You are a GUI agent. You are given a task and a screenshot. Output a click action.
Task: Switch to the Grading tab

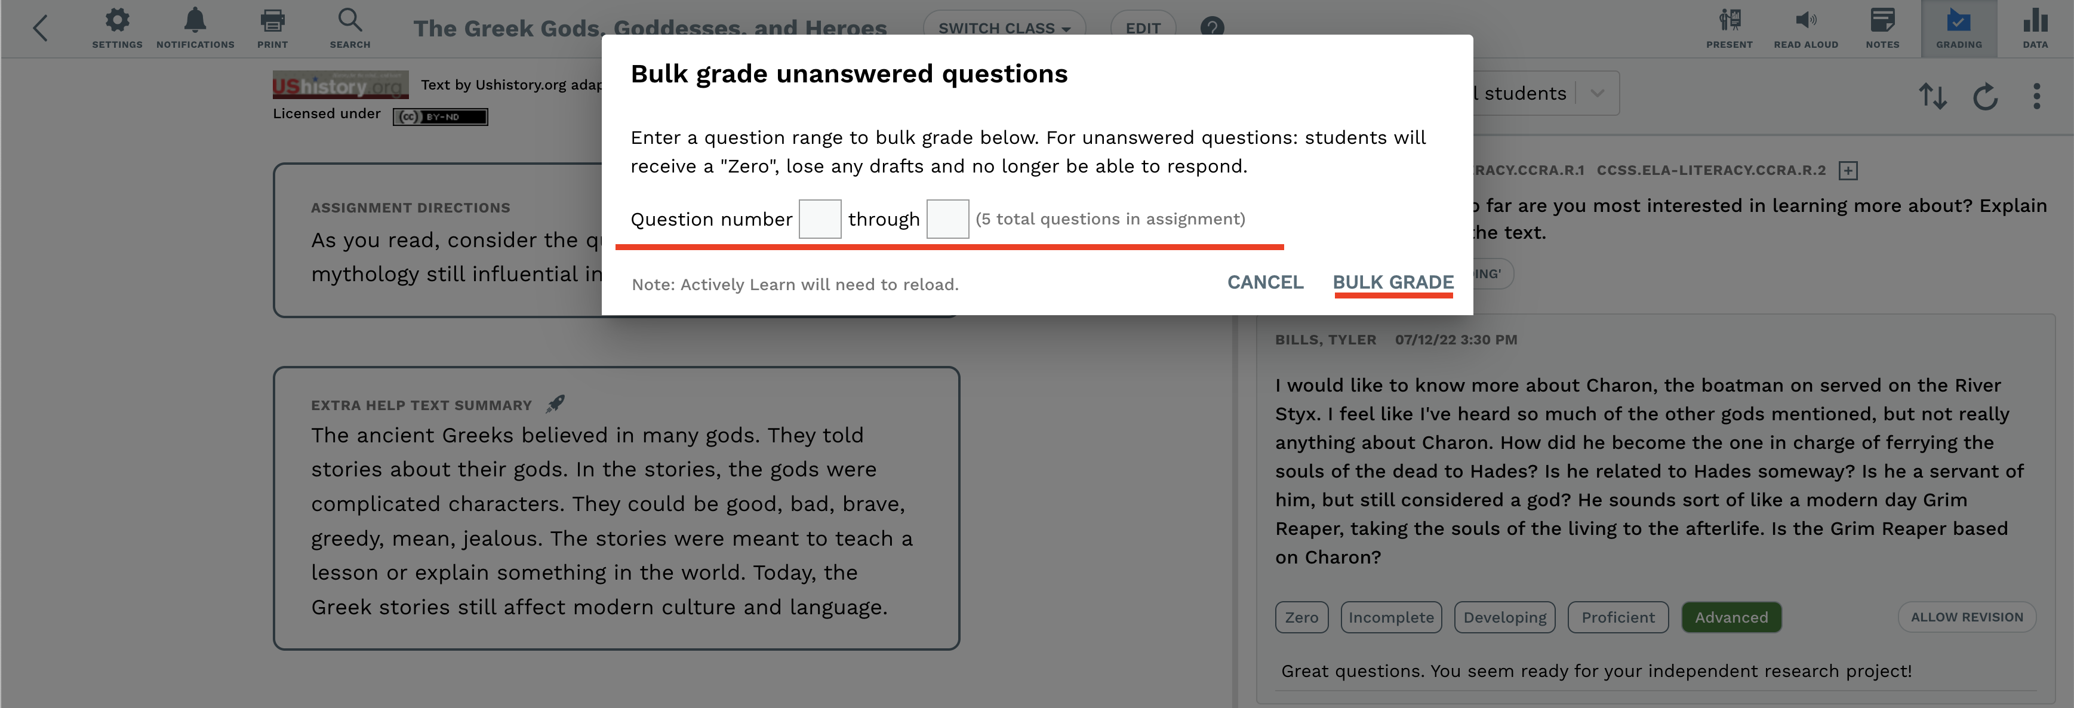click(x=1959, y=28)
